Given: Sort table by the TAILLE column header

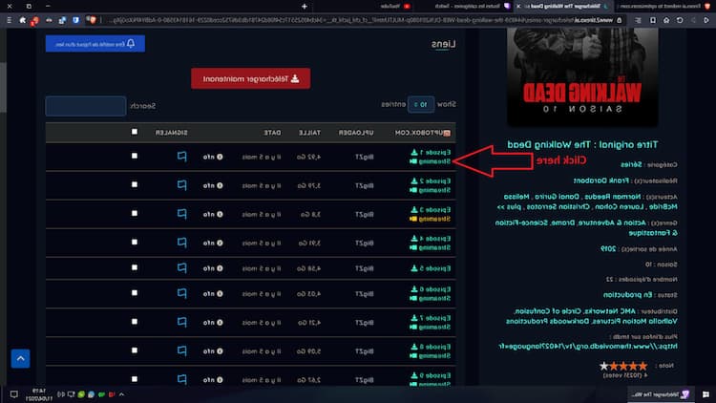Looking at the screenshot, I should (x=309, y=133).
